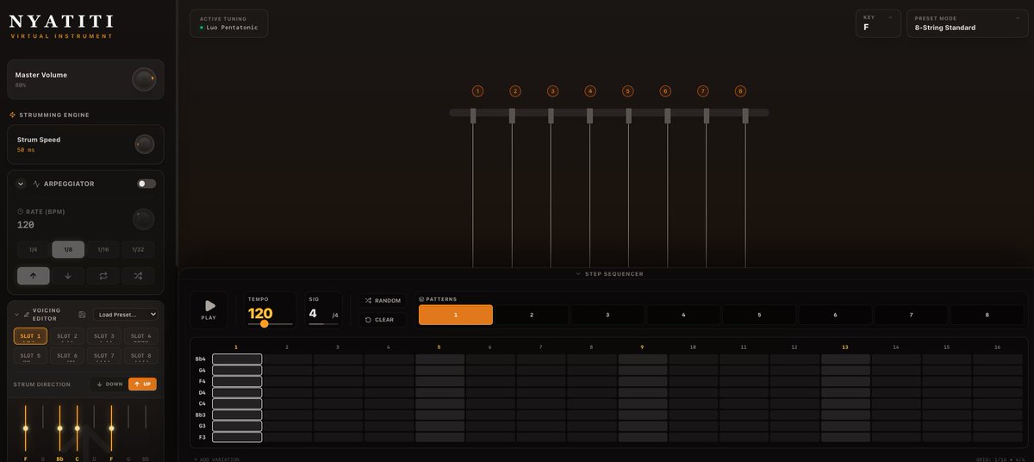
Task: Click the Voicing Editor pencil icon
Action: point(26,315)
